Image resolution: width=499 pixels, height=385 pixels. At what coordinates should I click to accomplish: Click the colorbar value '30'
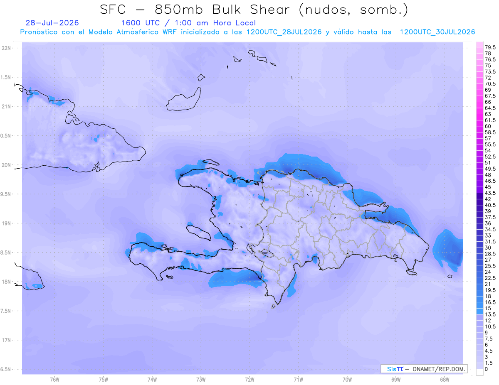pyautogui.click(x=488, y=248)
